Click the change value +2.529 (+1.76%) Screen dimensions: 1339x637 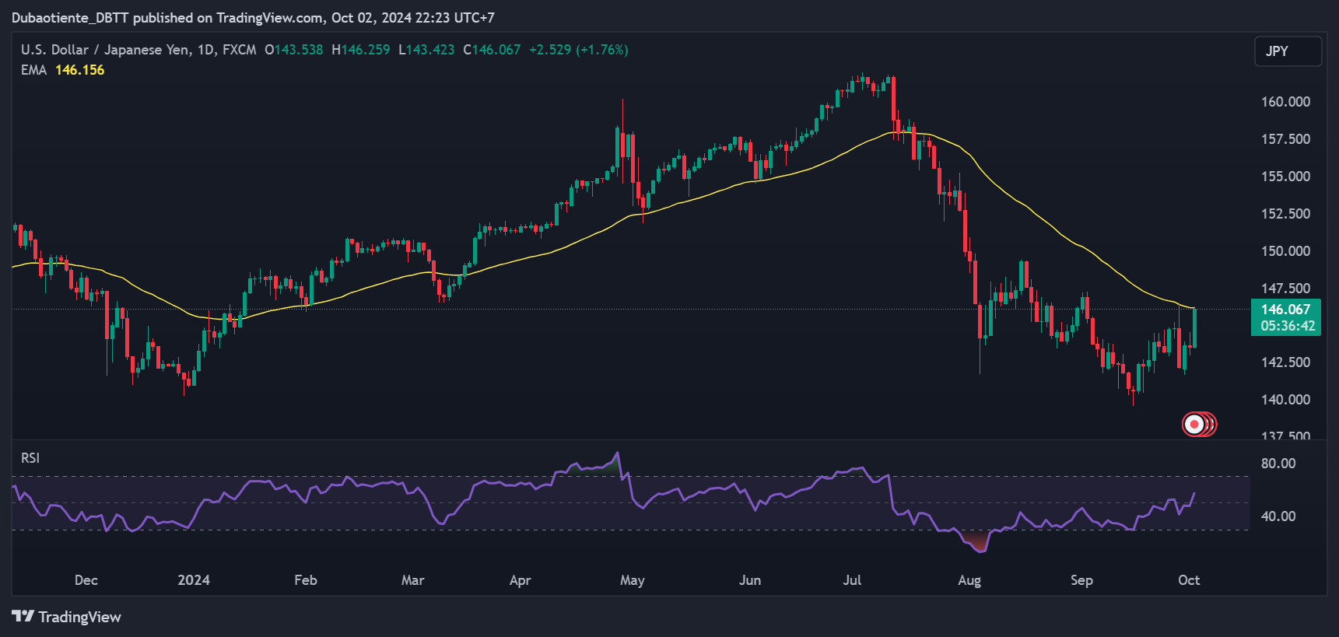[579, 50]
